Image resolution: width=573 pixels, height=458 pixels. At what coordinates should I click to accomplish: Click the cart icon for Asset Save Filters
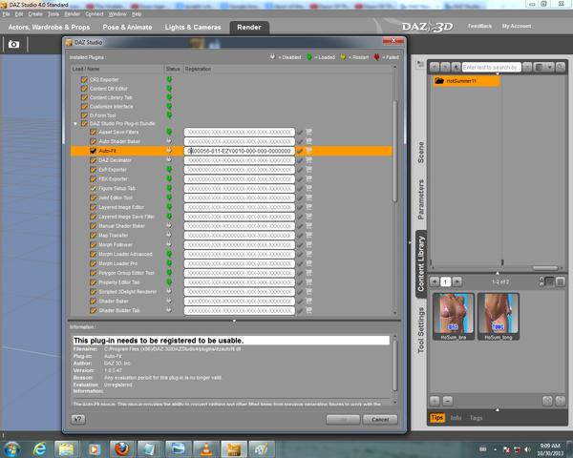[x=308, y=132]
